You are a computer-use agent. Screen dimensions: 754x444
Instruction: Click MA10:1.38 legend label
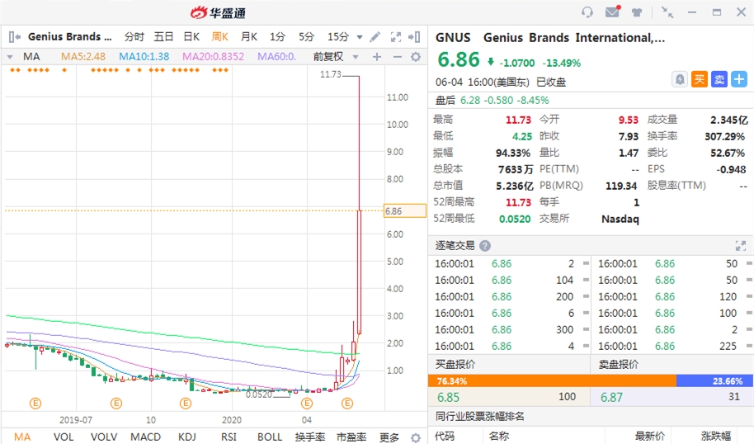point(144,57)
